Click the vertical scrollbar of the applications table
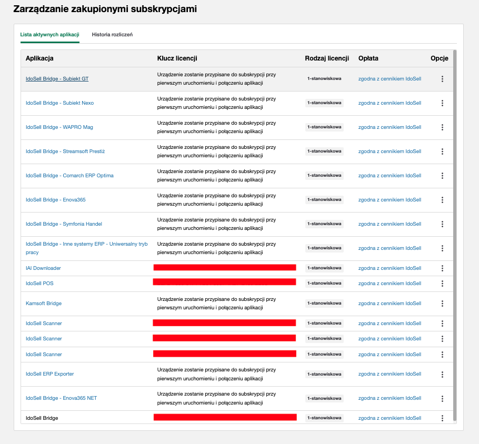 coord(455,236)
